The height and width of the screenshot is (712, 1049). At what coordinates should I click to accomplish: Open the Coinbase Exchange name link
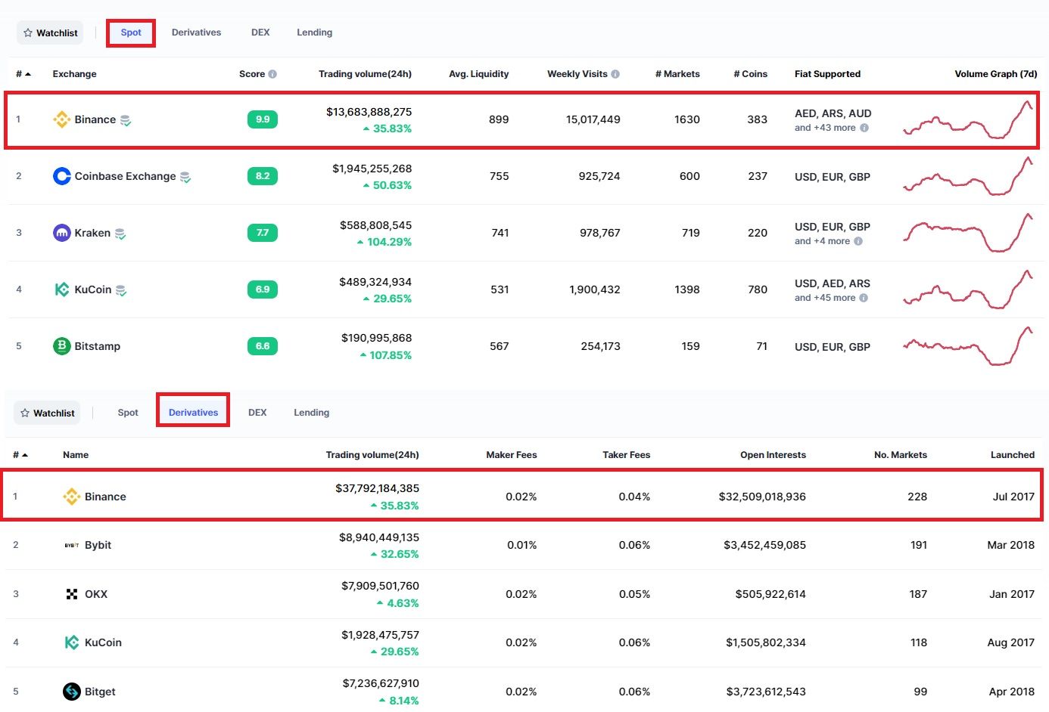coord(125,176)
